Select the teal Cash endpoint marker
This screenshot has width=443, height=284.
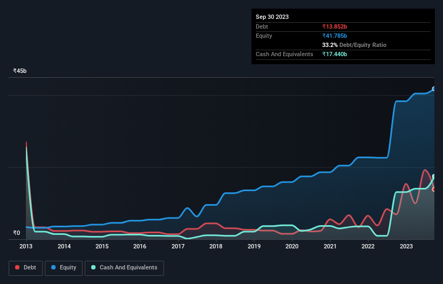coord(434,177)
